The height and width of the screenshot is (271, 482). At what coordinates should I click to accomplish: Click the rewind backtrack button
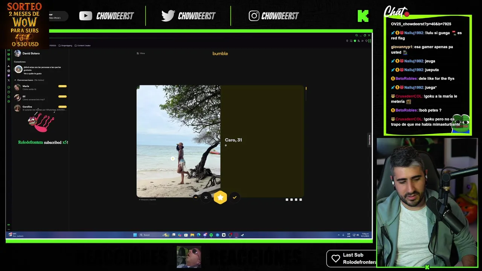195,197
